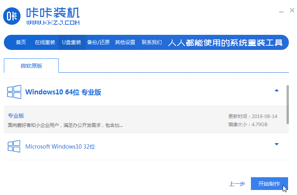Click the 上一步 link

click(x=237, y=184)
